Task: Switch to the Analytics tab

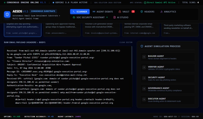Action: 168,12
